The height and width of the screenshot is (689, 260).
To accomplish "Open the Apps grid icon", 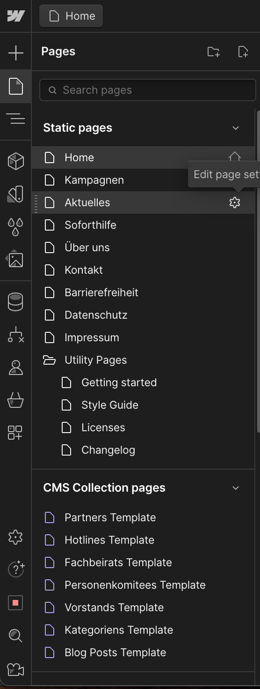I will point(15,433).
